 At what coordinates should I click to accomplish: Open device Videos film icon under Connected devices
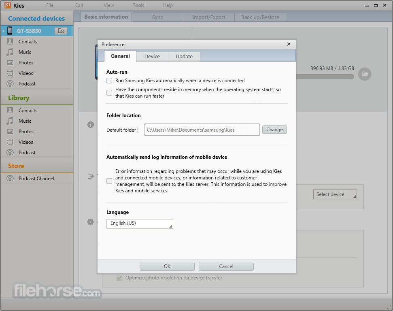[x=10, y=73]
